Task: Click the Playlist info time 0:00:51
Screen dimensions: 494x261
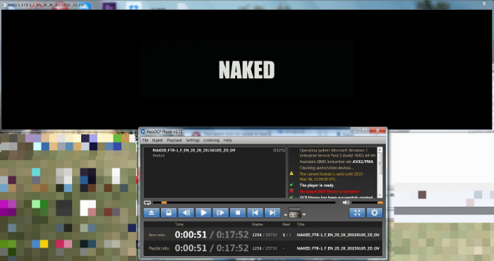Action: click(x=191, y=248)
